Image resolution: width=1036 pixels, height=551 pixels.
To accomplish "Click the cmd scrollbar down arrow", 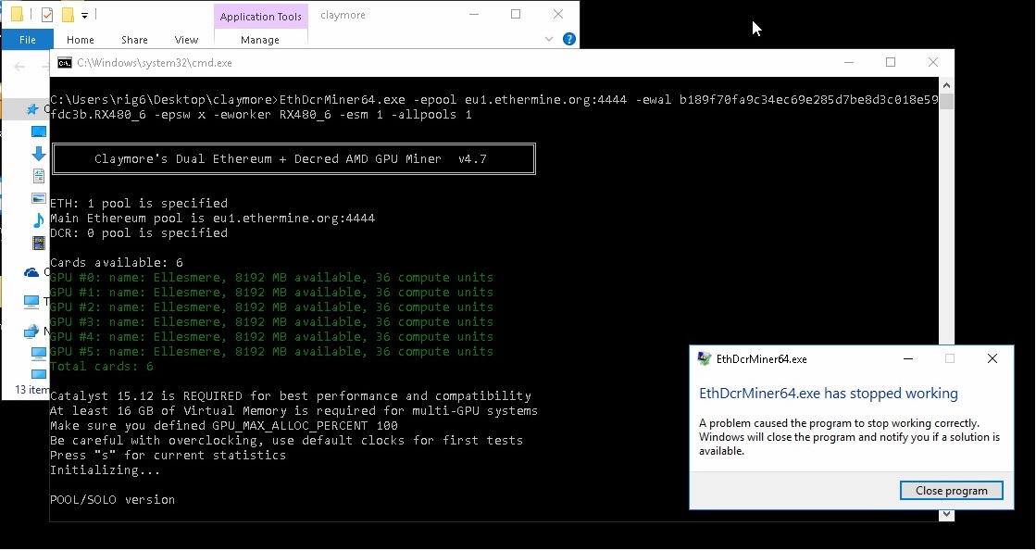I will [x=947, y=514].
